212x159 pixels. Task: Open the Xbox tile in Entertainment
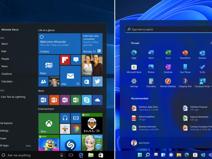coord(49,123)
